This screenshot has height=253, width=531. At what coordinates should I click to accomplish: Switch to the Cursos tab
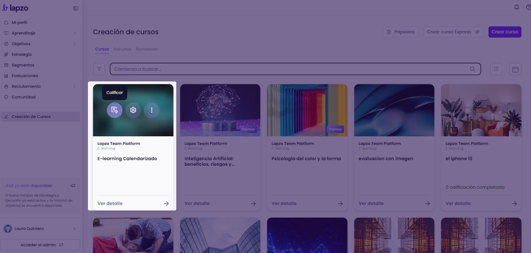(x=102, y=49)
